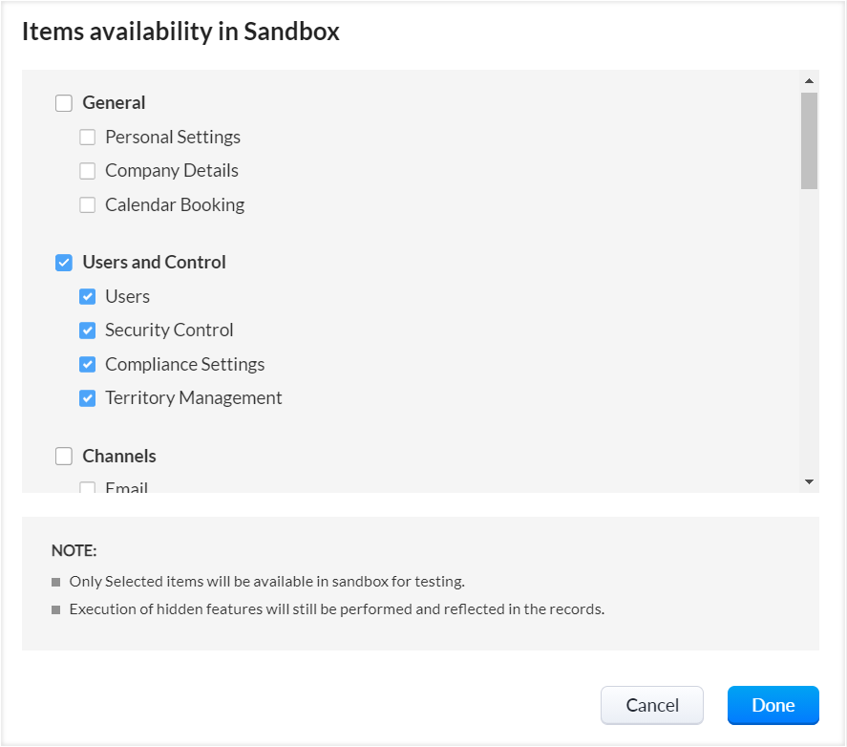Click the scrollbar up arrow

click(809, 81)
